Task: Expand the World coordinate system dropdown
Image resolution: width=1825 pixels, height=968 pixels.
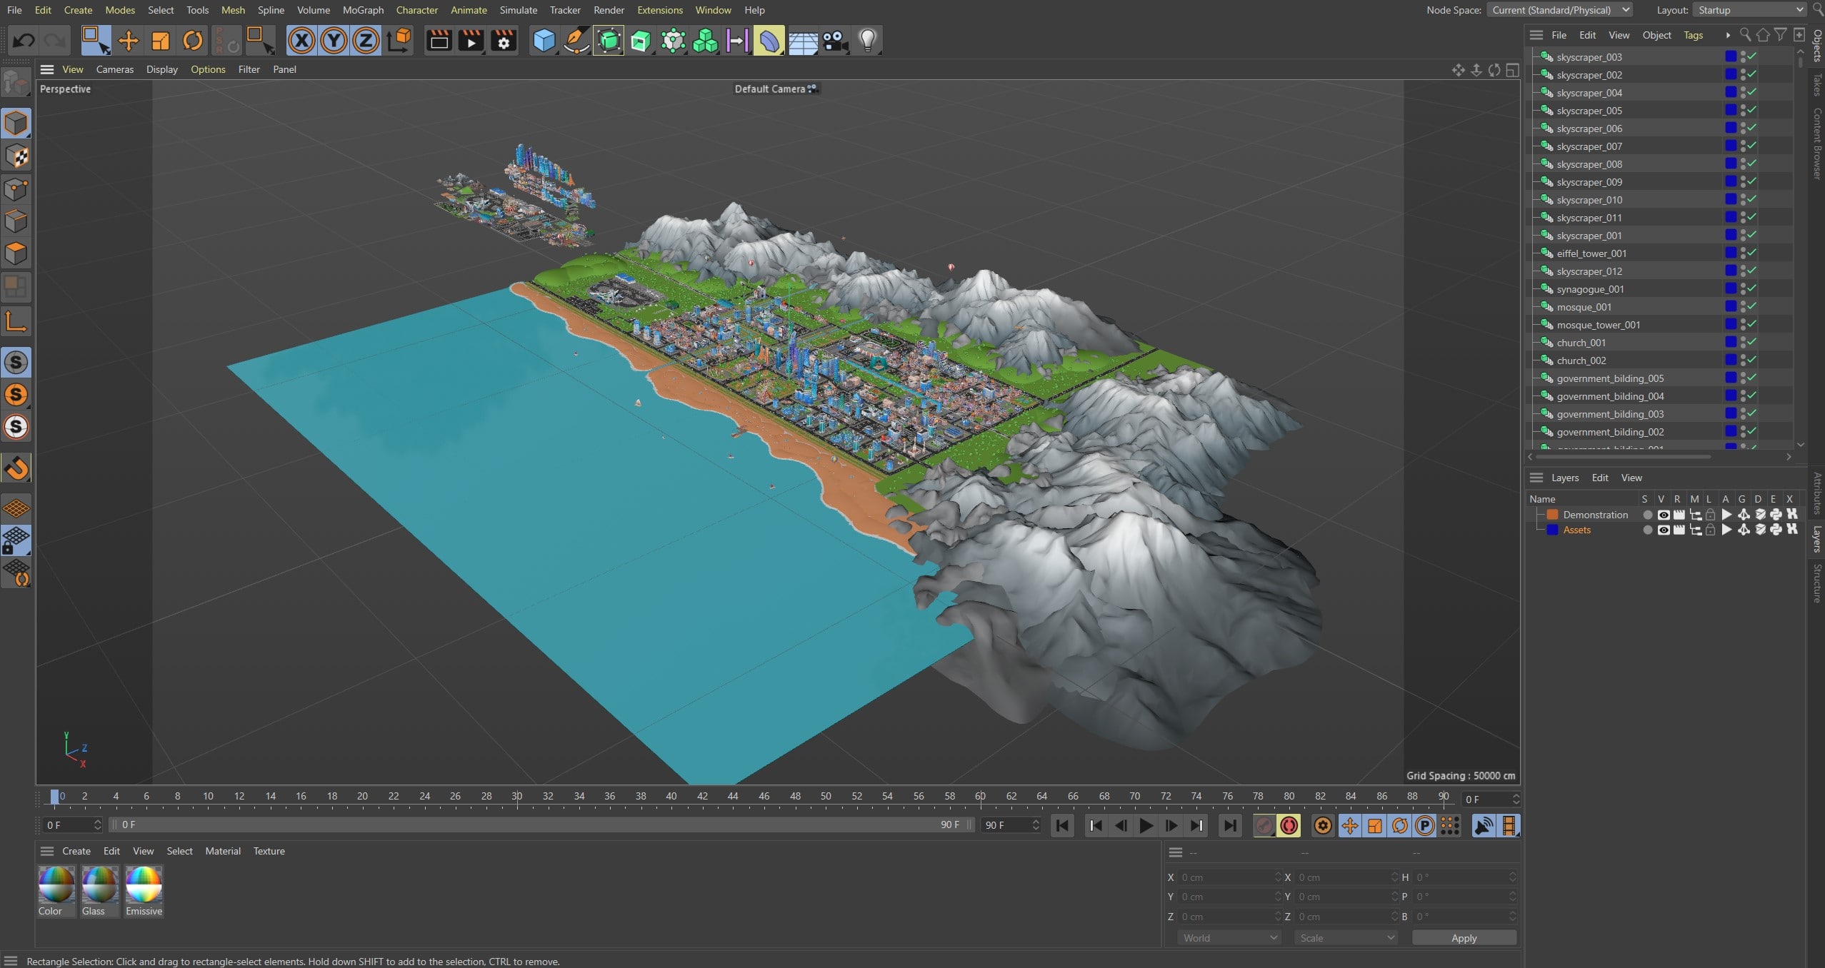Action: [x=1229, y=938]
